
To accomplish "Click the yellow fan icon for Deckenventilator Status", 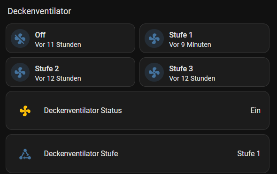I will point(25,111).
